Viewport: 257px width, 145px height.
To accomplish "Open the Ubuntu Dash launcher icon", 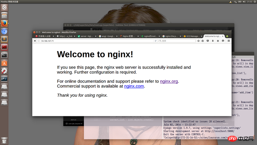I will click(x=4, y=7).
